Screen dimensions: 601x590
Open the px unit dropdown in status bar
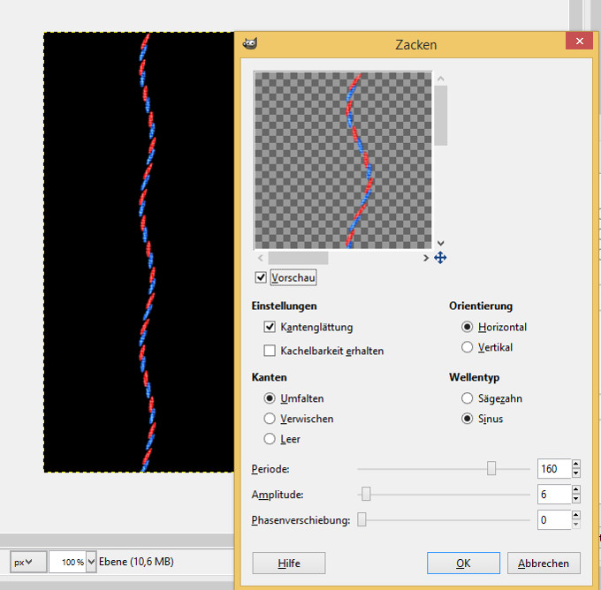click(x=28, y=562)
